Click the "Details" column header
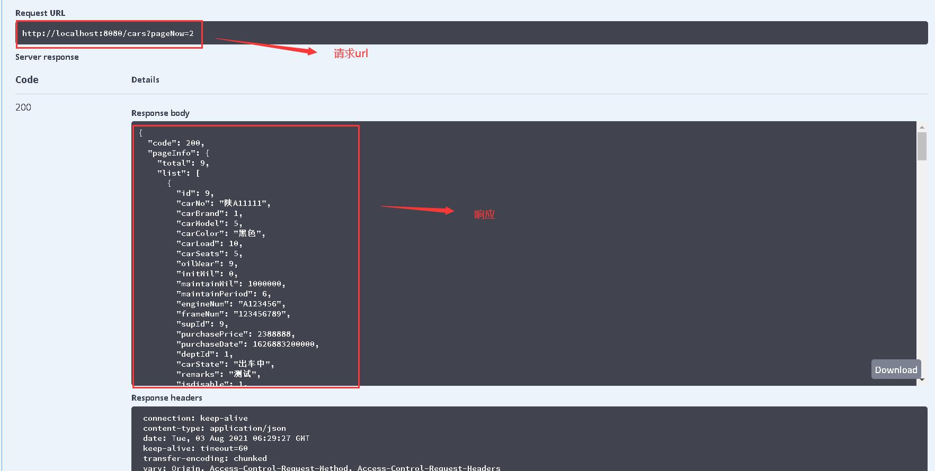935x471 pixels. [x=145, y=80]
